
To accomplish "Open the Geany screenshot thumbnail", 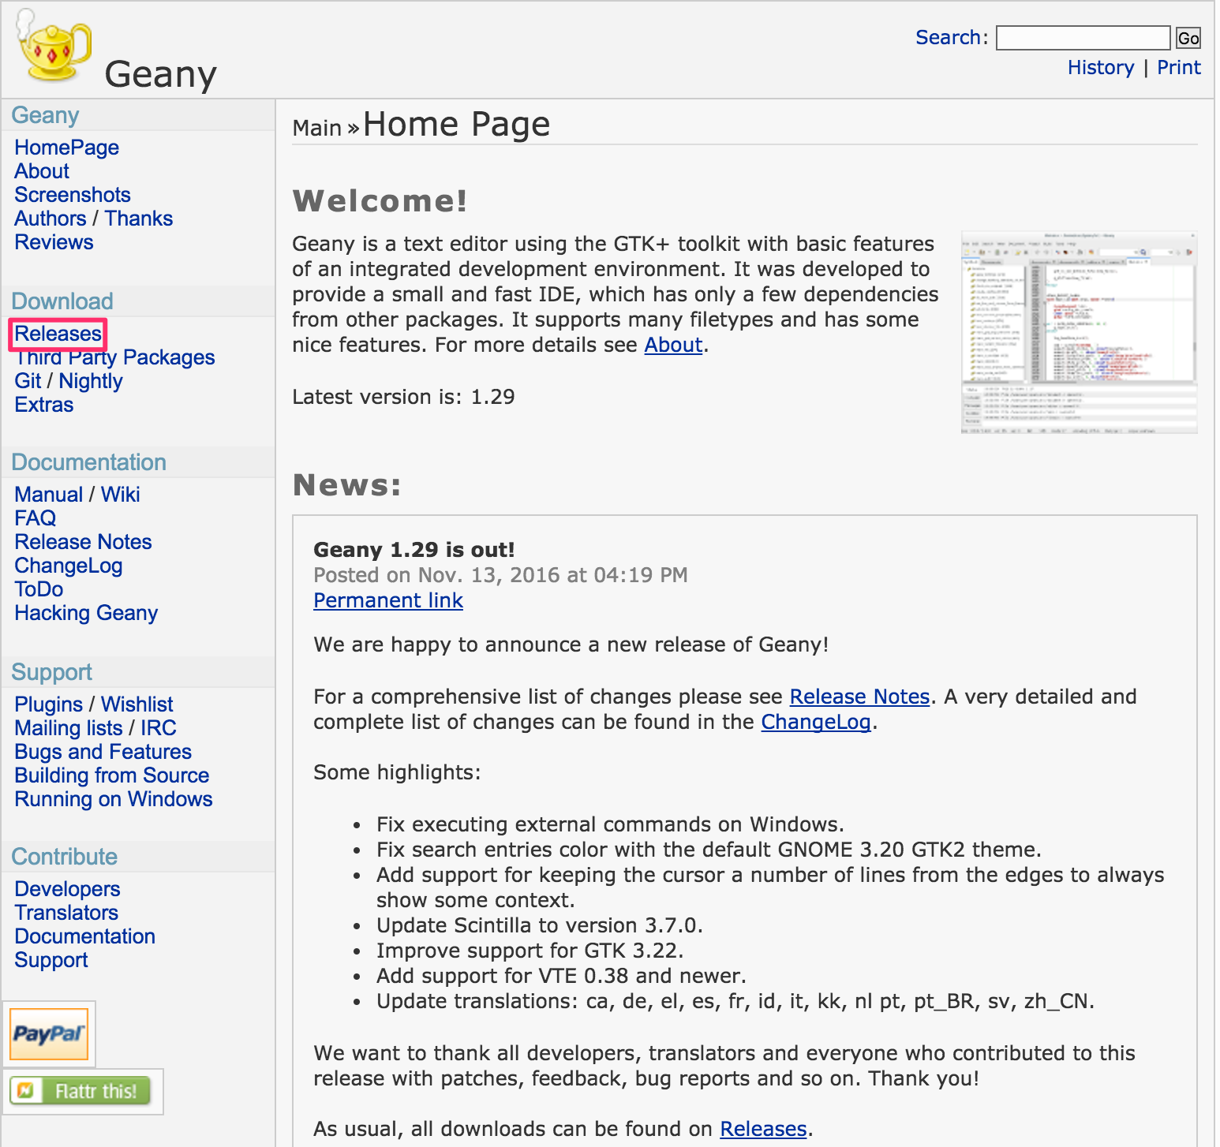I will (1078, 332).
